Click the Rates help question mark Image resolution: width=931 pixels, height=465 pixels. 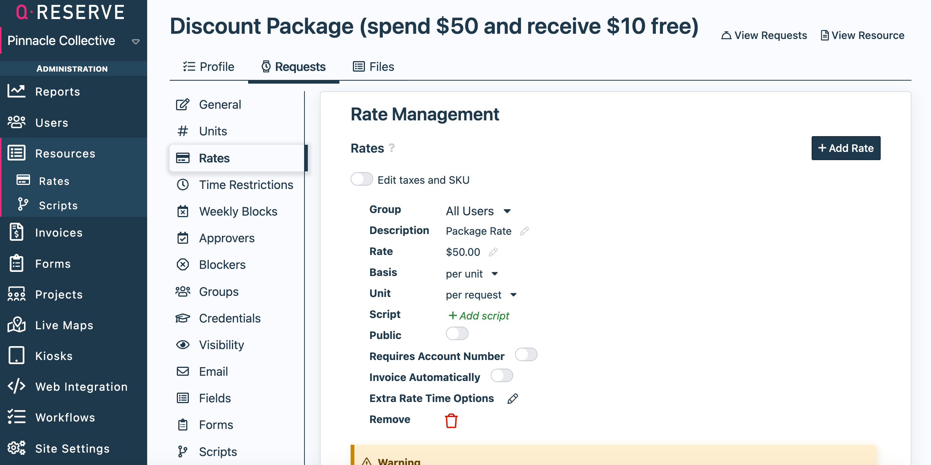[392, 148]
